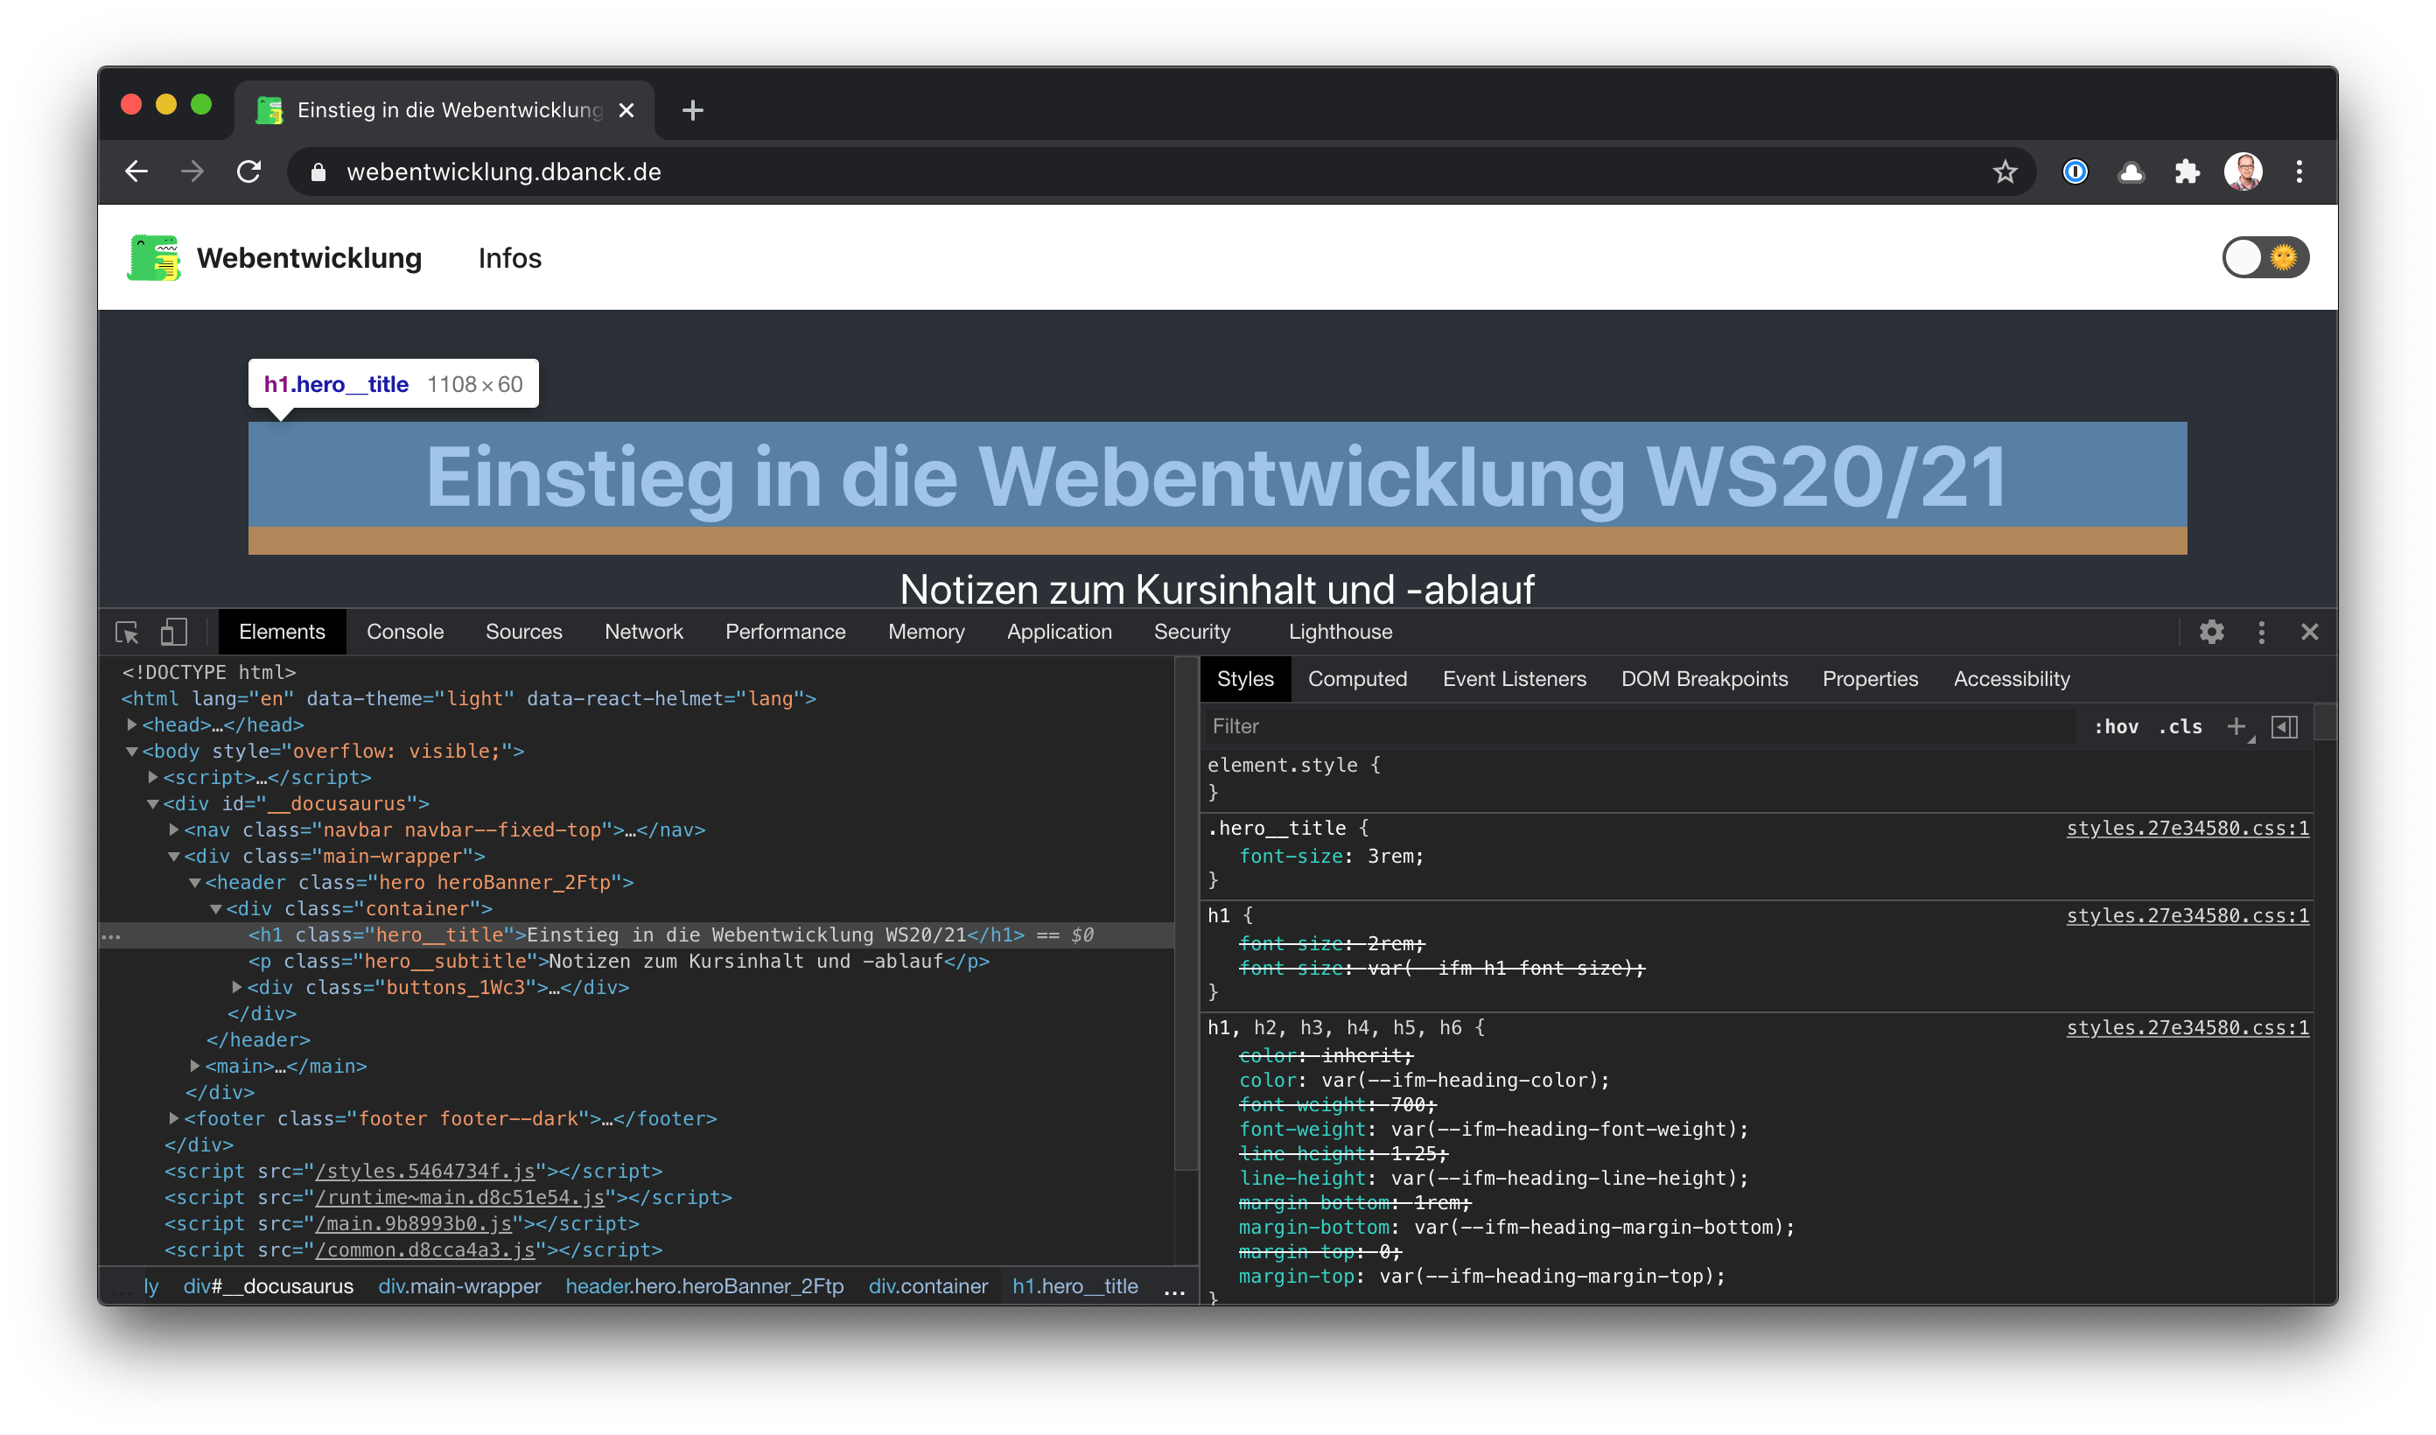Bookmark this page with star icon
2436x1435 pixels.
[x=2005, y=172]
